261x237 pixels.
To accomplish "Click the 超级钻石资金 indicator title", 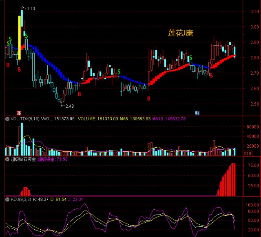I will pyautogui.click(x=23, y=159).
